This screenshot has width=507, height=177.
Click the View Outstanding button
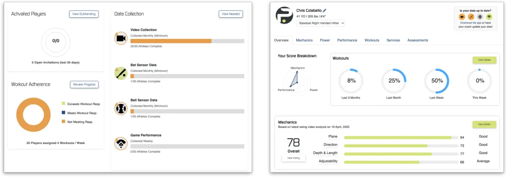coord(84,14)
